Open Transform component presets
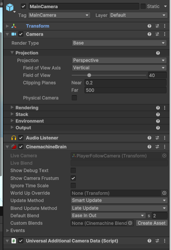Image resolution: width=171 pixels, height=250 pixels. [x=157, y=26]
